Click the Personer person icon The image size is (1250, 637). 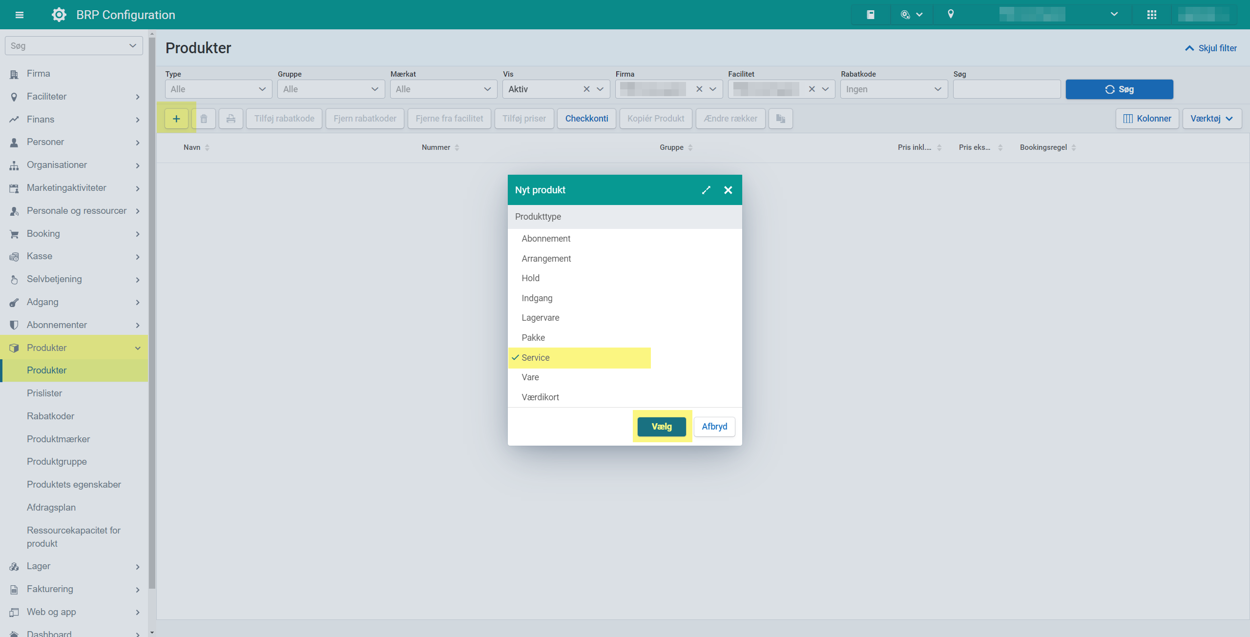(14, 143)
